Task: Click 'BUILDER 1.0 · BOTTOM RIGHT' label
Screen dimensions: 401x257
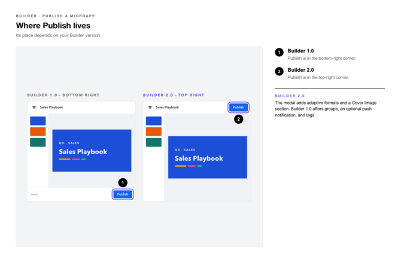Action: 63,95
